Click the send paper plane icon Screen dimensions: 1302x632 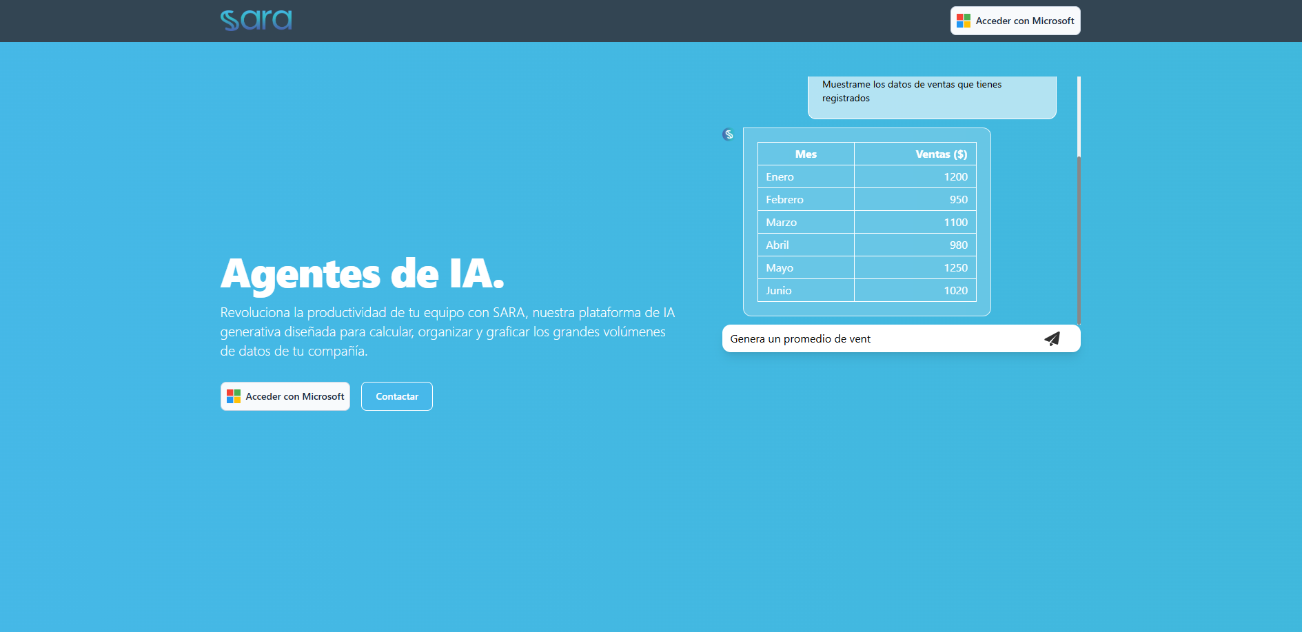coord(1052,338)
